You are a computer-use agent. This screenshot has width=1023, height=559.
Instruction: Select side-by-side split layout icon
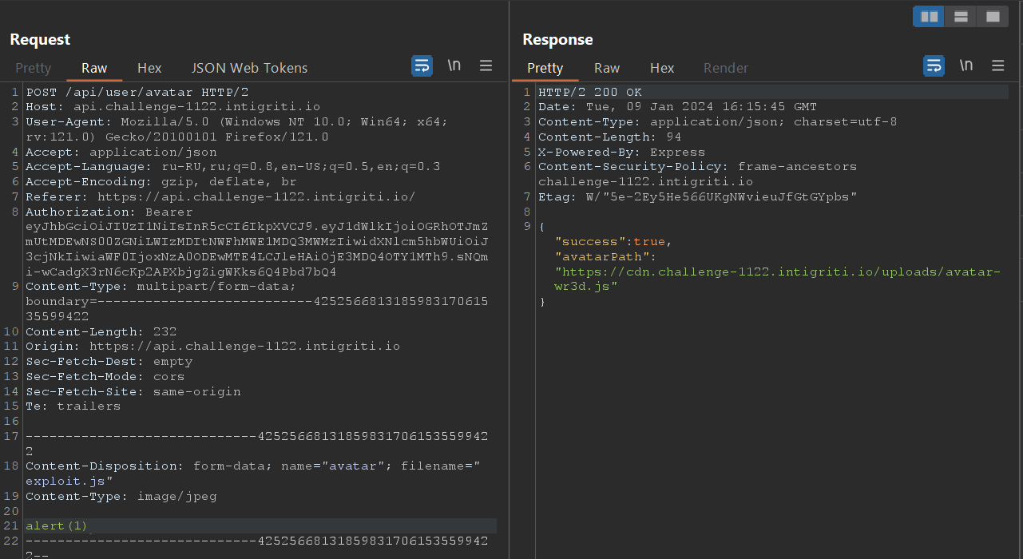click(929, 16)
